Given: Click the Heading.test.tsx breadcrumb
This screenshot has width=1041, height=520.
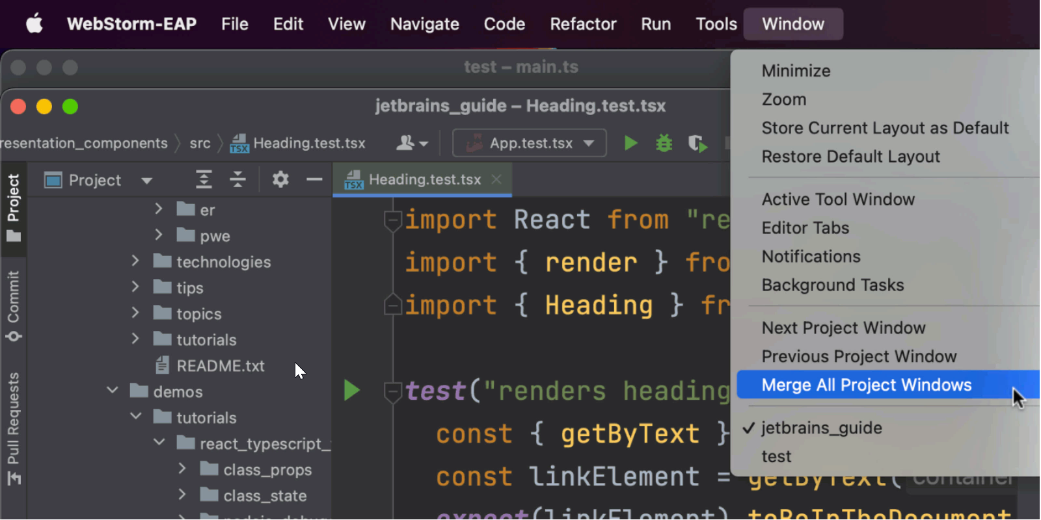Looking at the screenshot, I should pyautogui.click(x=298, y=143).
